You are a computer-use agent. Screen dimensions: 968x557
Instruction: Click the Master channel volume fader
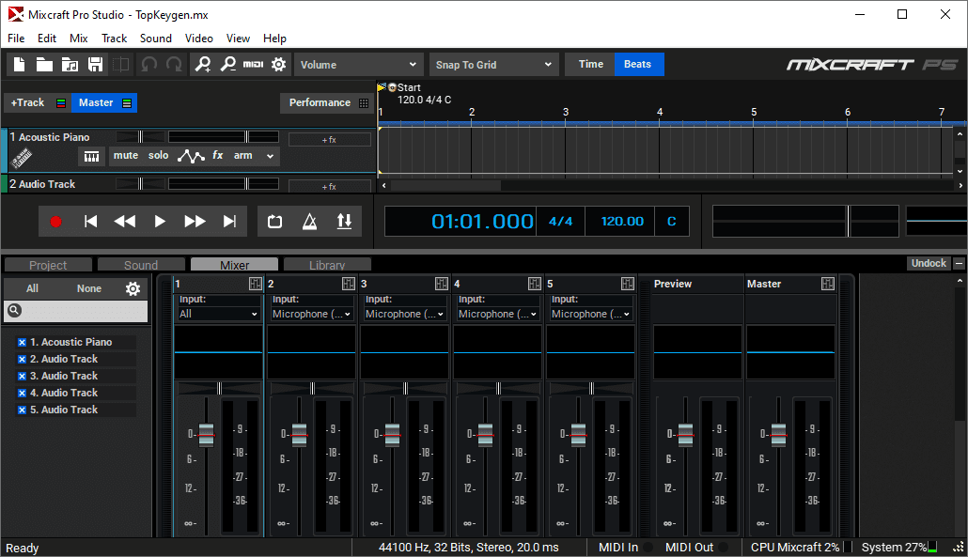tap(778, 435)
